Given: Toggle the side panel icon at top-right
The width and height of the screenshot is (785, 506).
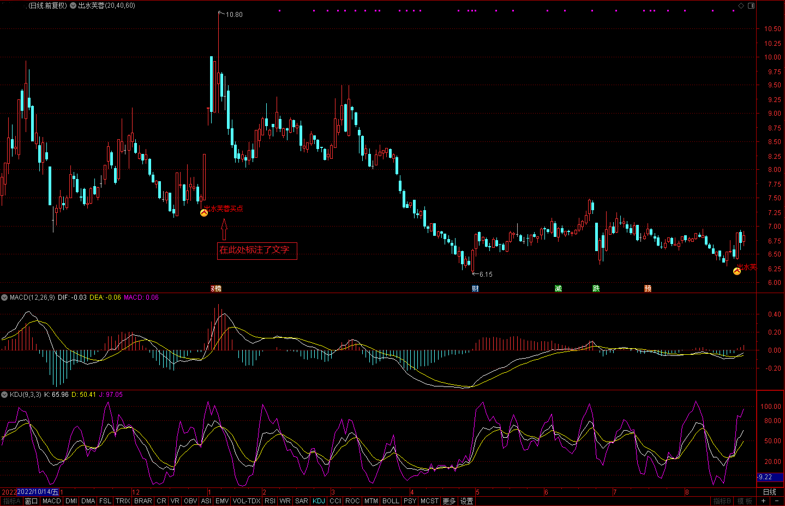Looking at the screenshot, I should tap(751, 5).
